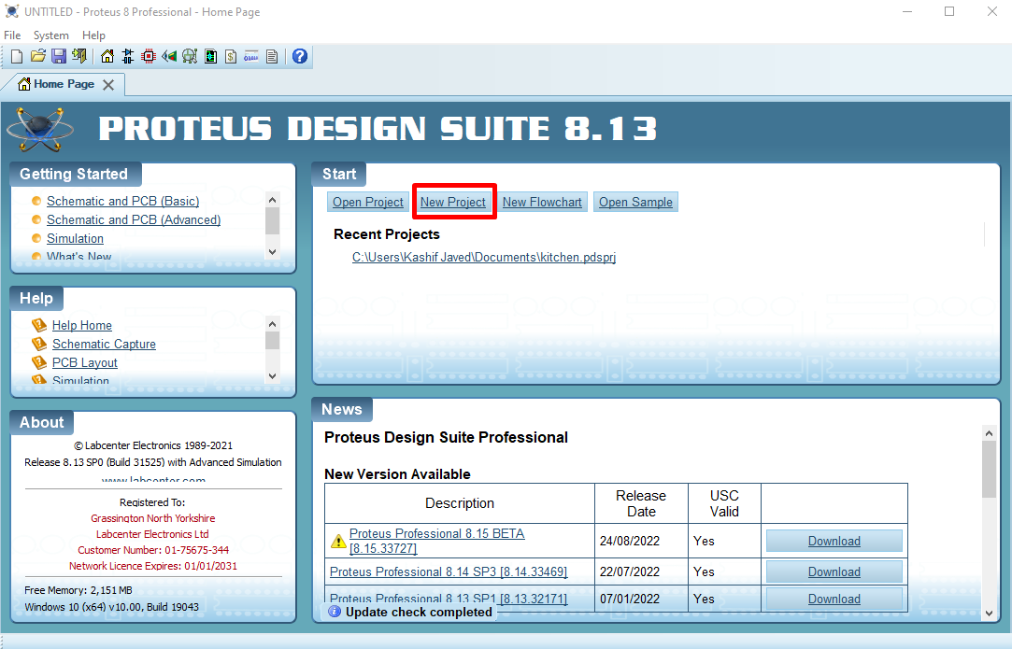Open Bill of Materials dollar icon
The height and width of the screenshot is (649, 1012).
tap(231, 57)
